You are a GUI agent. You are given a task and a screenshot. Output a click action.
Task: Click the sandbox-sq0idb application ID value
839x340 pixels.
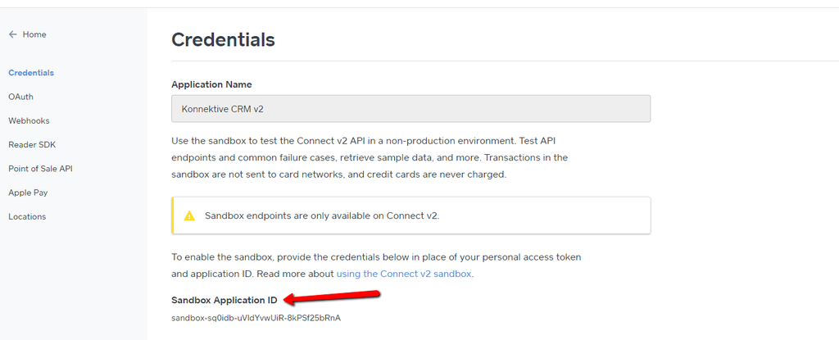click(x=256, y=318)
